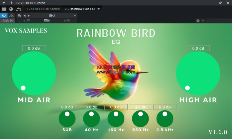232x139 pixels.
Task: Click the VOX SAMPLES logo text
Action: click(x=26, y=31)
